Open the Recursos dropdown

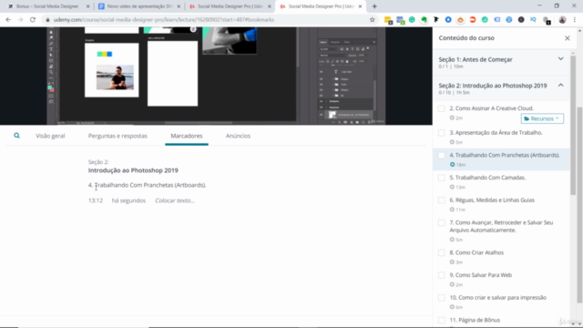[542, 118]
